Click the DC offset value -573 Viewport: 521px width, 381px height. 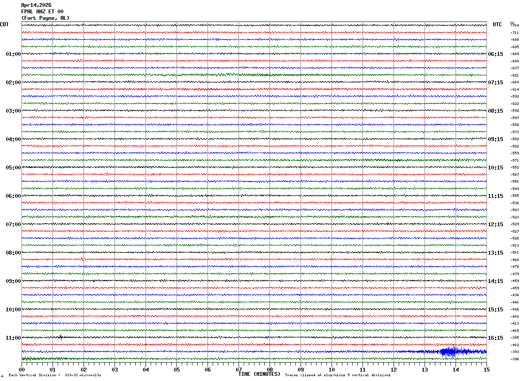[515, 132]
